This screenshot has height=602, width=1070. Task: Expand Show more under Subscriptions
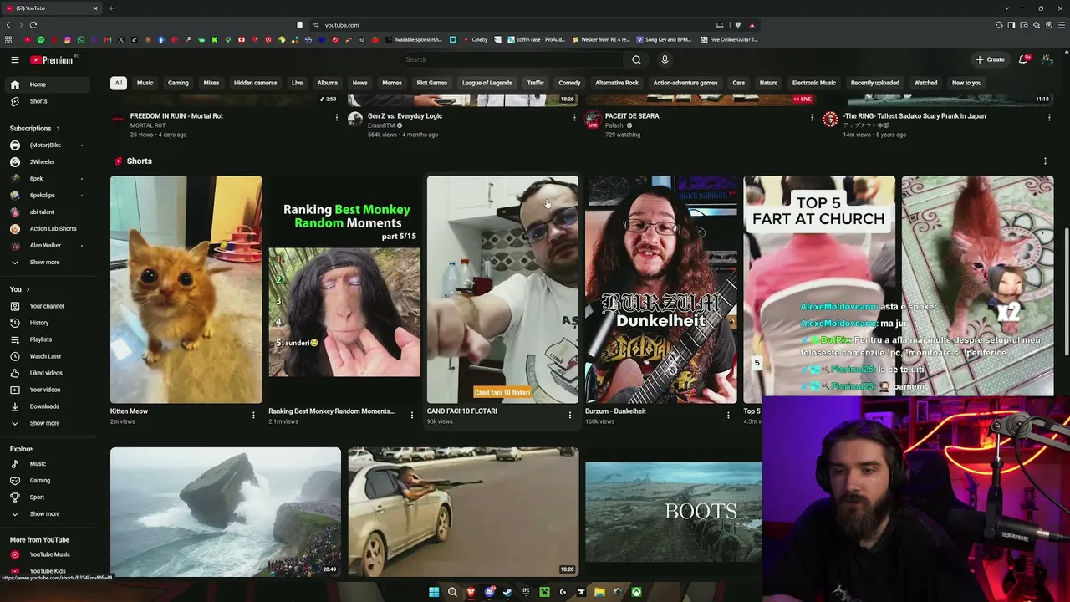(x=44, y=263)
